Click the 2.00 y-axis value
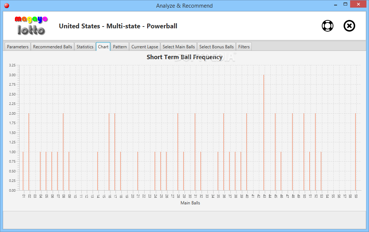The width and height of the screenshot is (369, 232). pos(12,113)
